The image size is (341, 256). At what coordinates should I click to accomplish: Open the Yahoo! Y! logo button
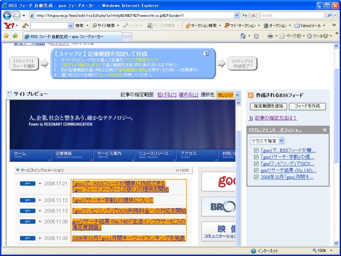coord(9,26)
